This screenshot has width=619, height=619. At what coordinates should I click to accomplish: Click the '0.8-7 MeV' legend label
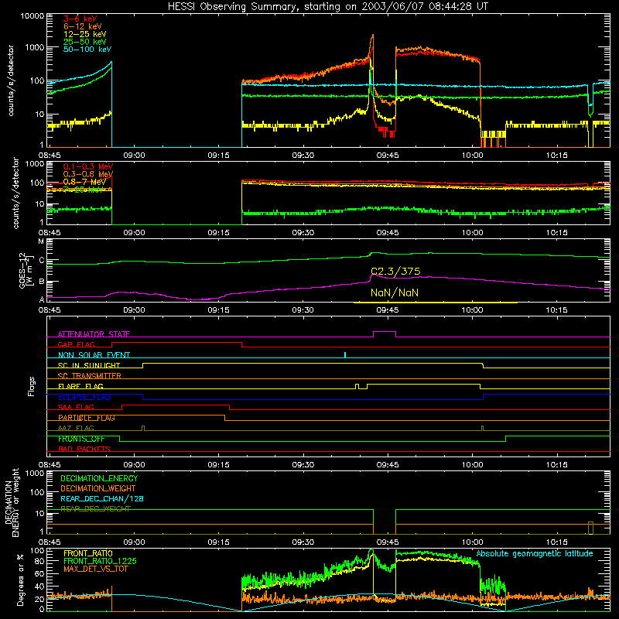tap(84, 182)
